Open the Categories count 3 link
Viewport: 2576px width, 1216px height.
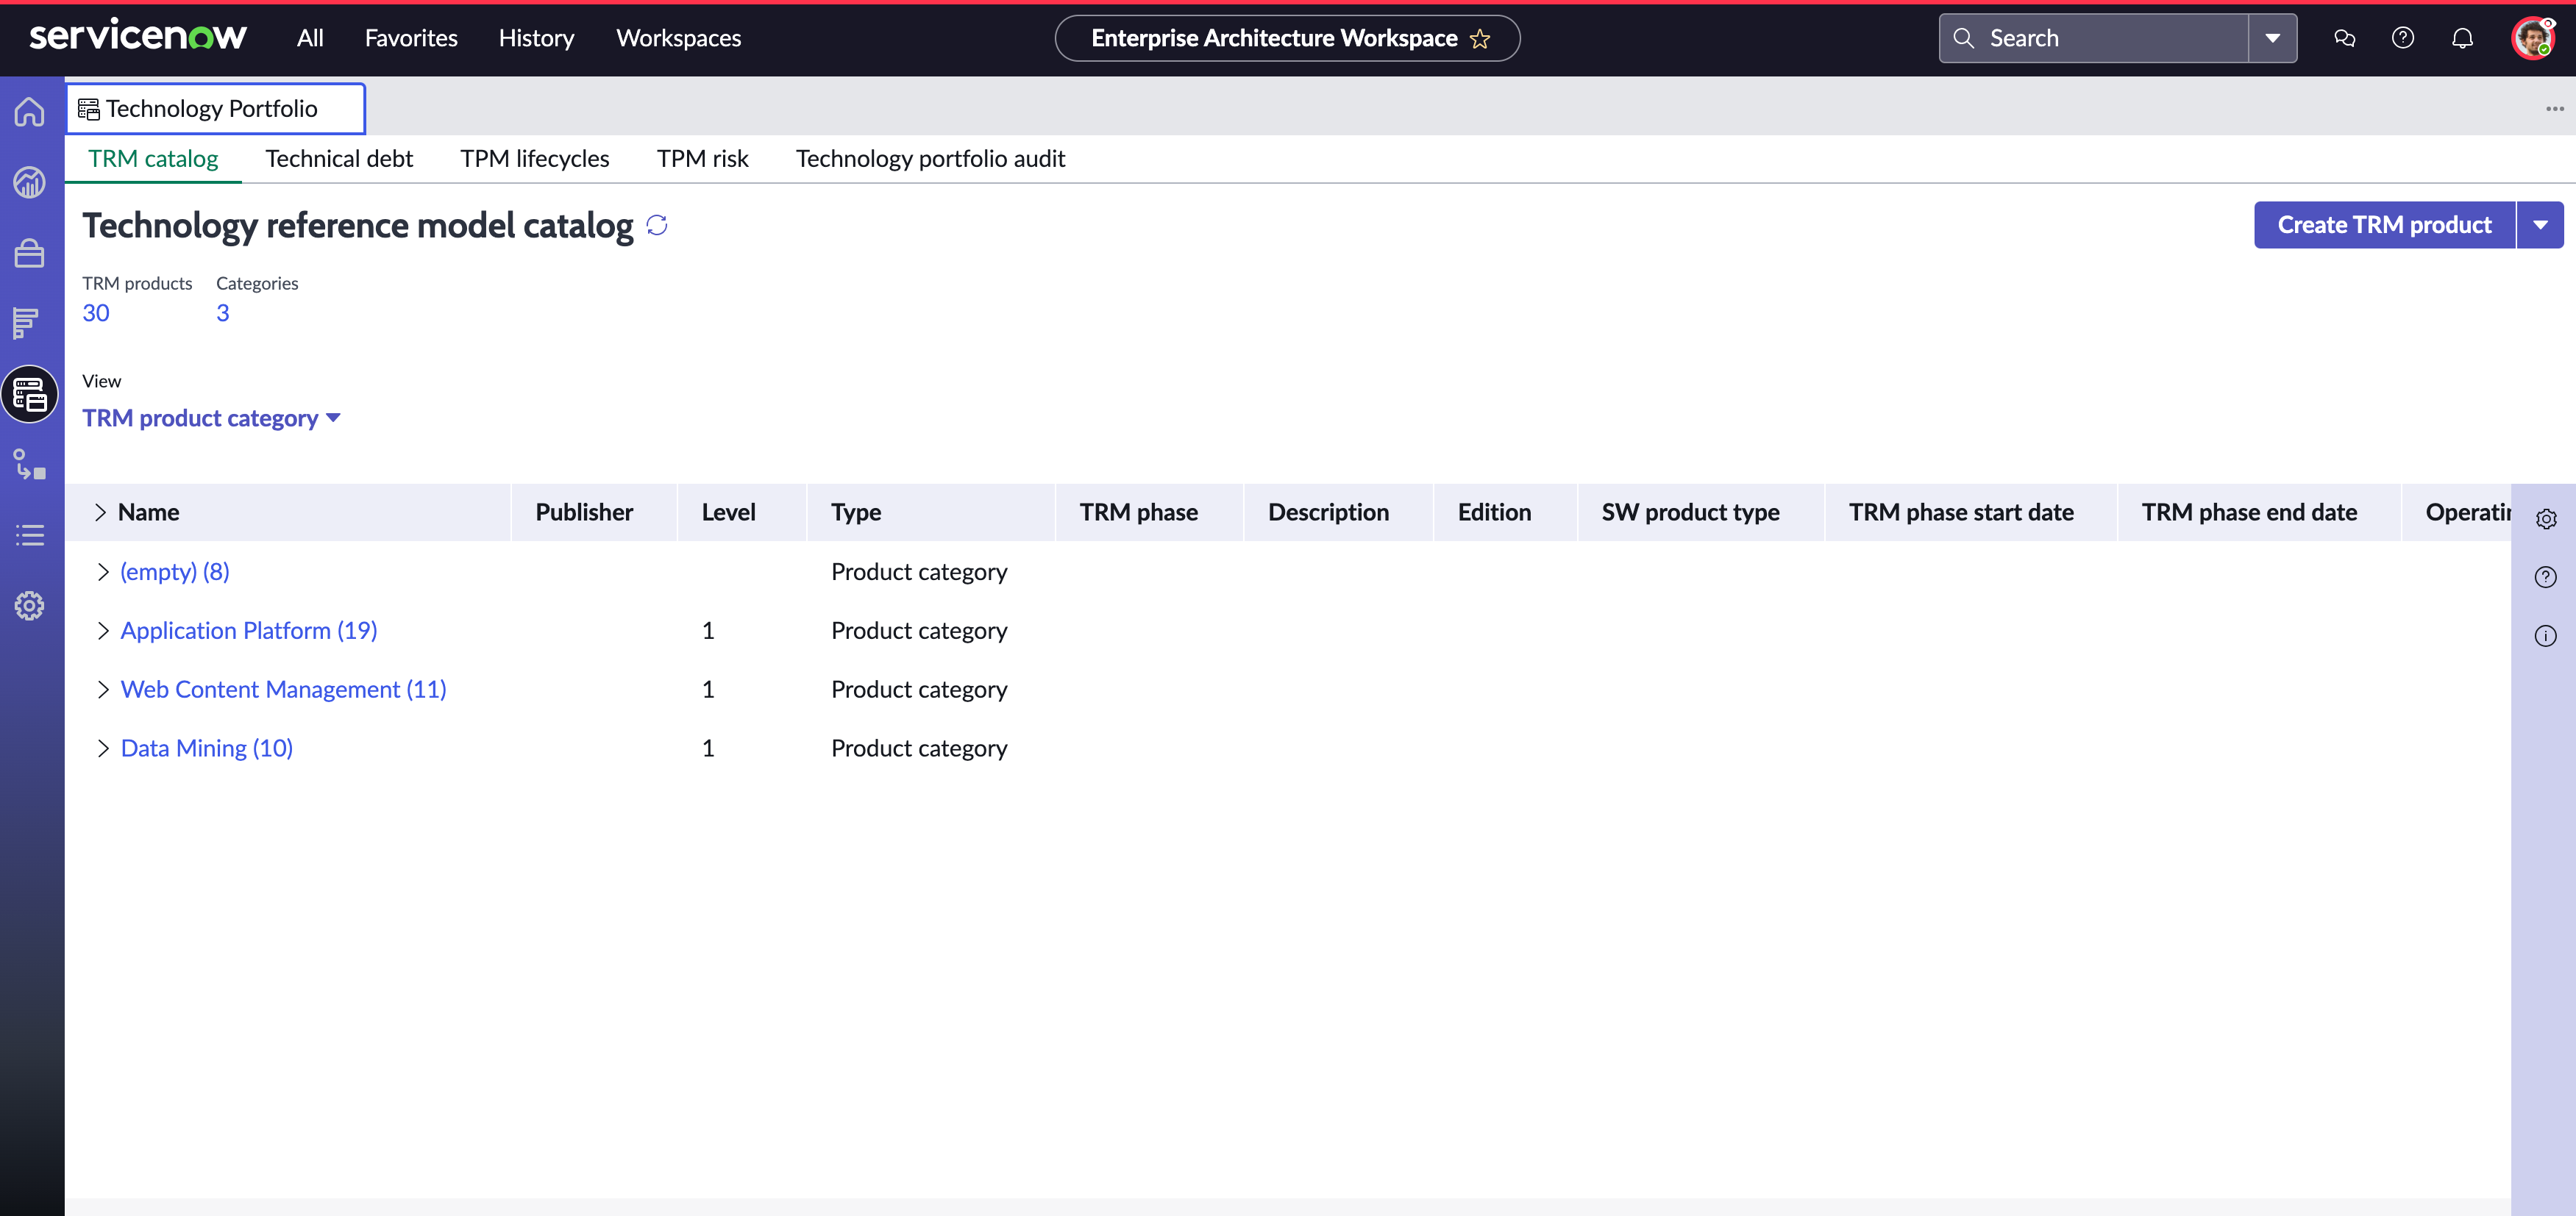click(x=223, y=312)
